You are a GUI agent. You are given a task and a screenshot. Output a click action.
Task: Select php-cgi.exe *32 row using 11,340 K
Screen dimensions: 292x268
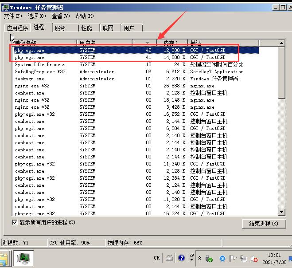pyautogui.click(x=136, y=164)
